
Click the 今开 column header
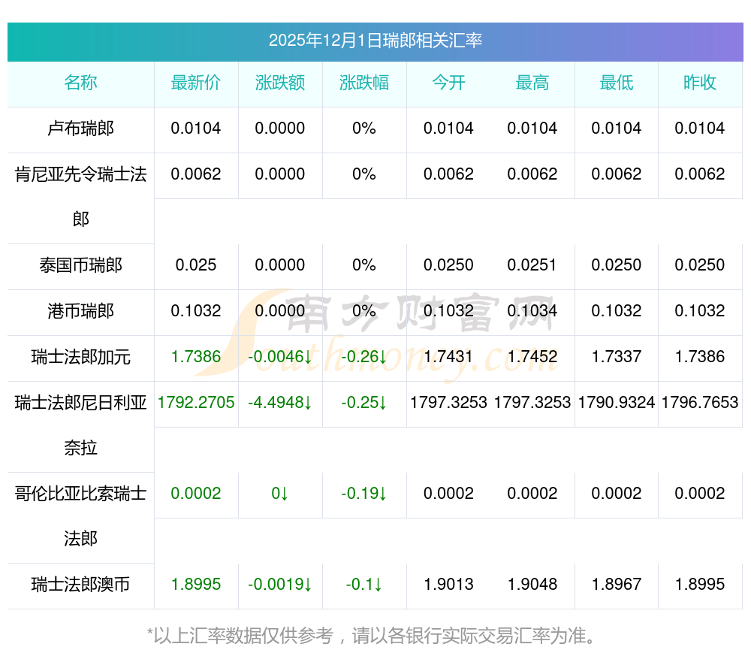pyautogui.click(x=448, y=83)
